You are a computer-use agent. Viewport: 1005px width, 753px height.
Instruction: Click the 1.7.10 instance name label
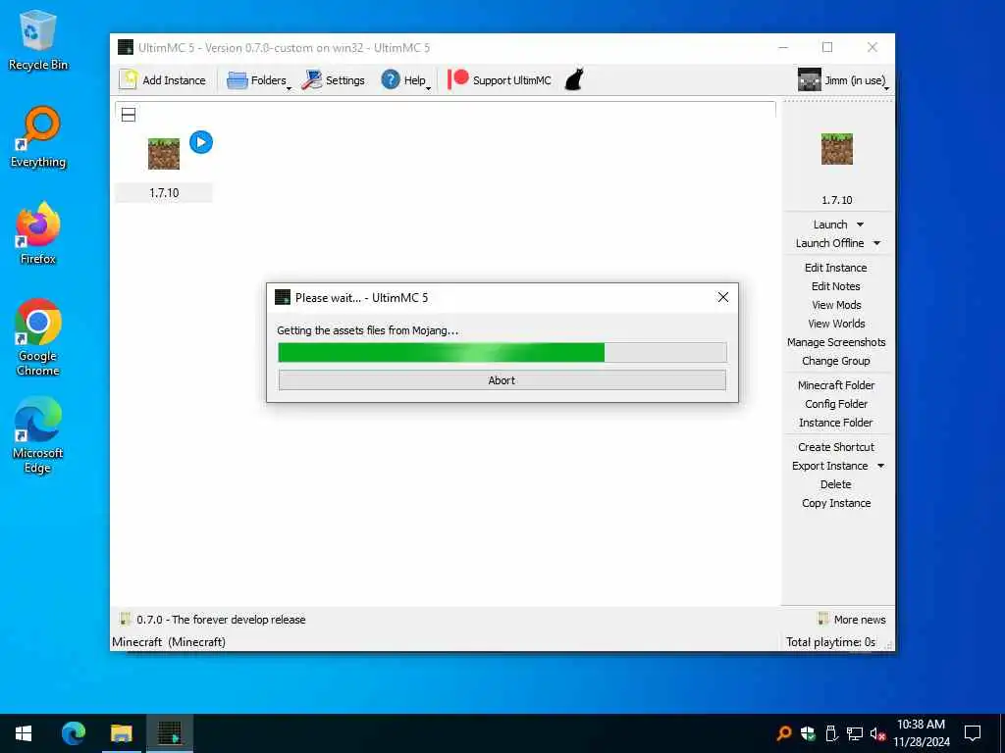click(x=164, y=193)
